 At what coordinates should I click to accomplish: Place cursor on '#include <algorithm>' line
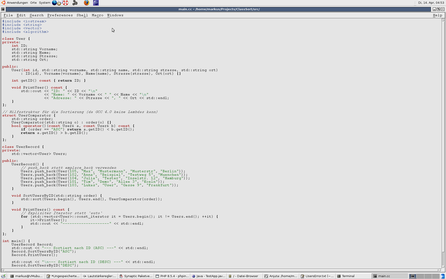pyautogui.click(x=26, y=32)
